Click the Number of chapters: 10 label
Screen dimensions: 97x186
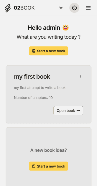tap(33, 98)
